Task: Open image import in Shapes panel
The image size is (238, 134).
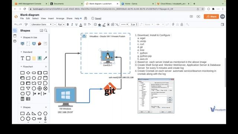Action: point(41,31)
